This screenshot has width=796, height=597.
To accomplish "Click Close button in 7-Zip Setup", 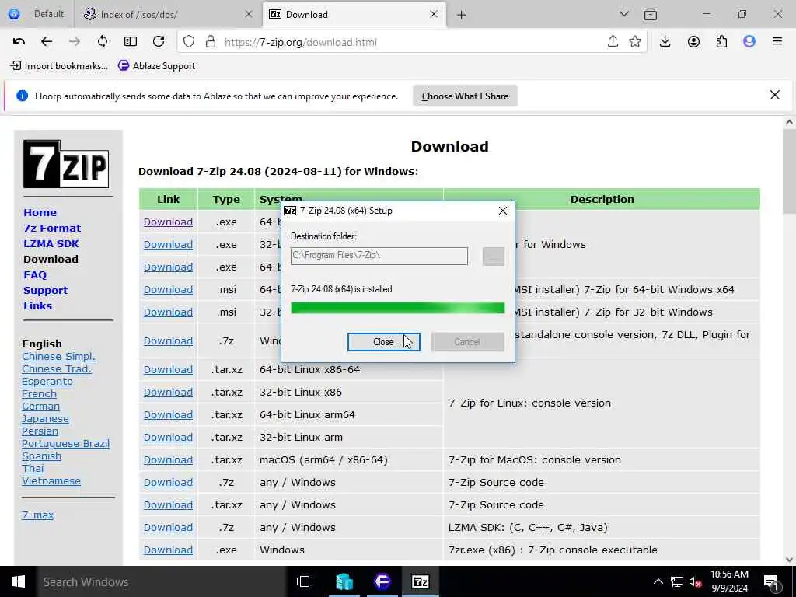I will point(384,342).
